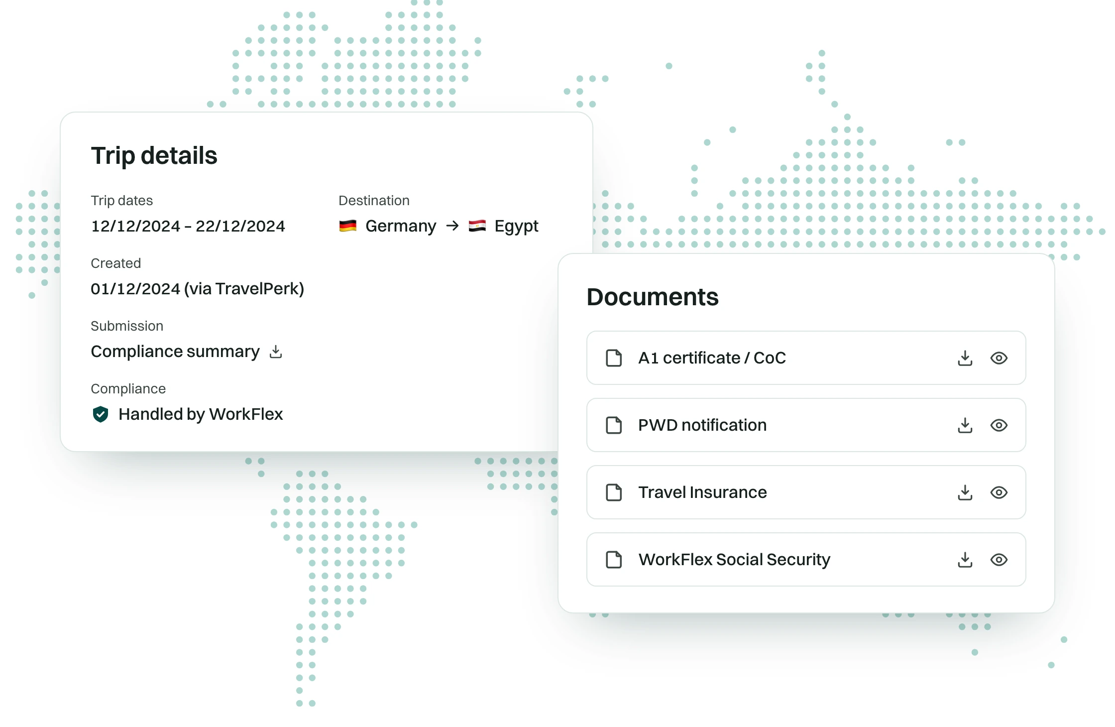The image size is (1115, 727).
Task: Click the Trip details heading
Action: [x=154, y=156]
